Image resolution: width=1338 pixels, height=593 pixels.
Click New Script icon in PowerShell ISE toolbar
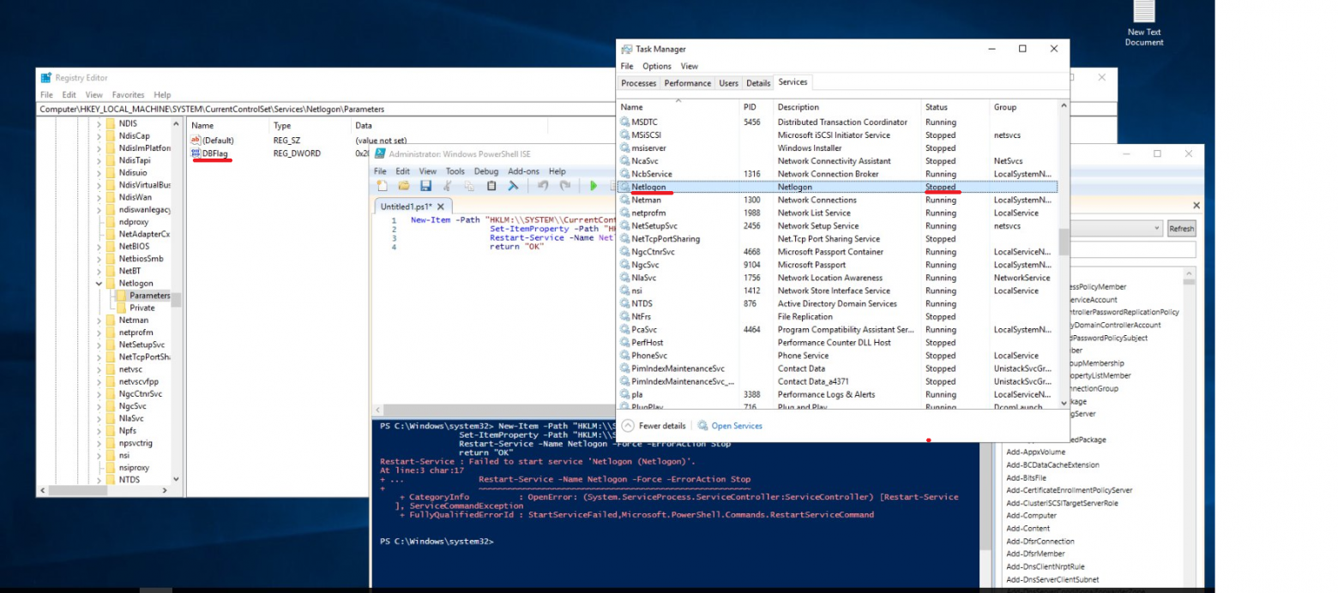click(382, 185)
